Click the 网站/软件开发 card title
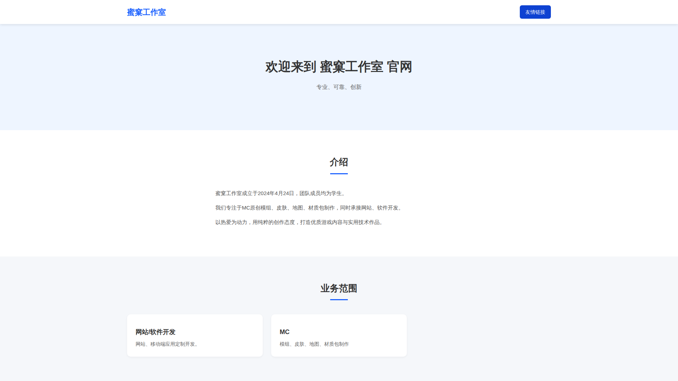Image resolution: width=678 pixels, height=381 pixels. (155, 332)
